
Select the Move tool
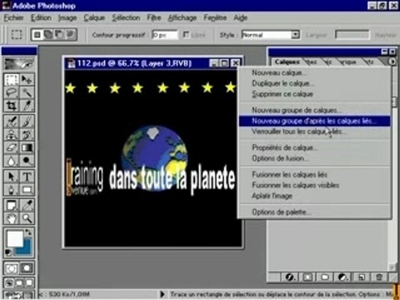click(27, 80)
